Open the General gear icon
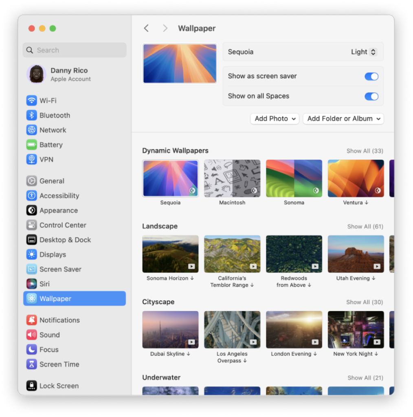The image size is (413, 417). click(31, 181)
